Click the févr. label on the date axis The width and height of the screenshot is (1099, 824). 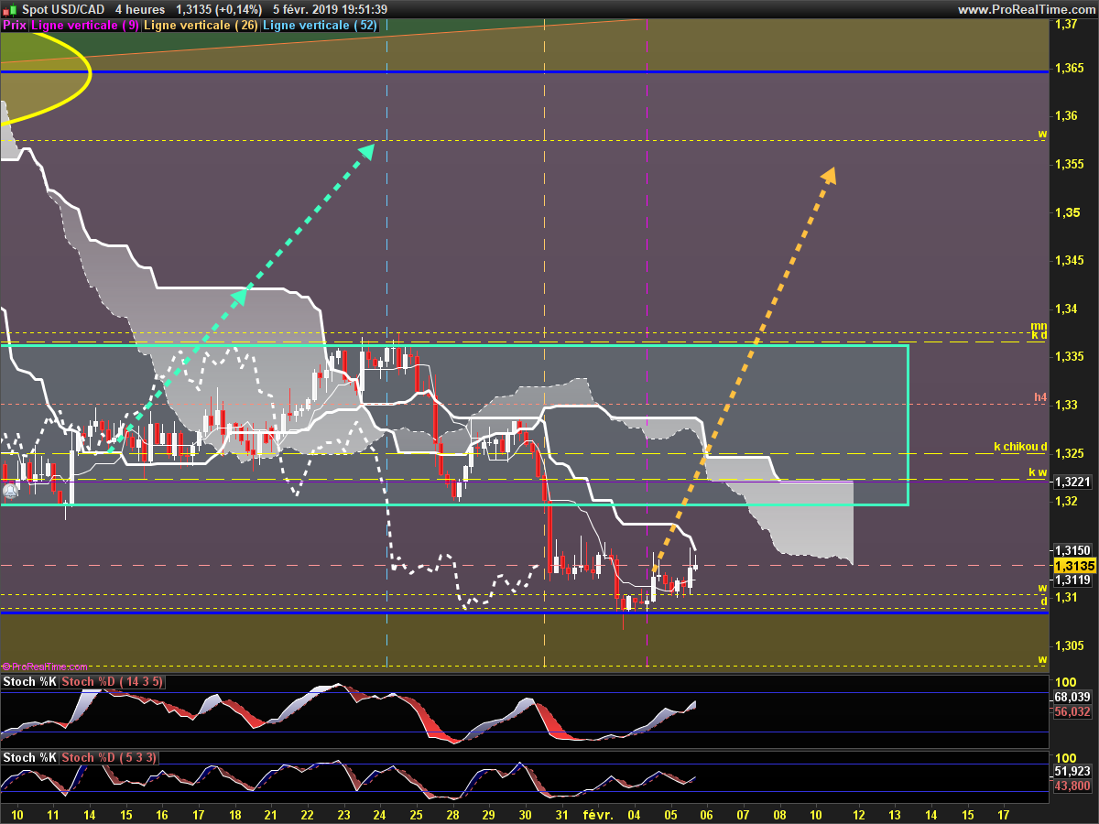(x=598, y=814)
